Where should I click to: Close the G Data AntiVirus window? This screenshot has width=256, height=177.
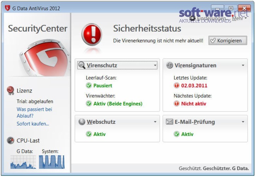tap(244, 8)
